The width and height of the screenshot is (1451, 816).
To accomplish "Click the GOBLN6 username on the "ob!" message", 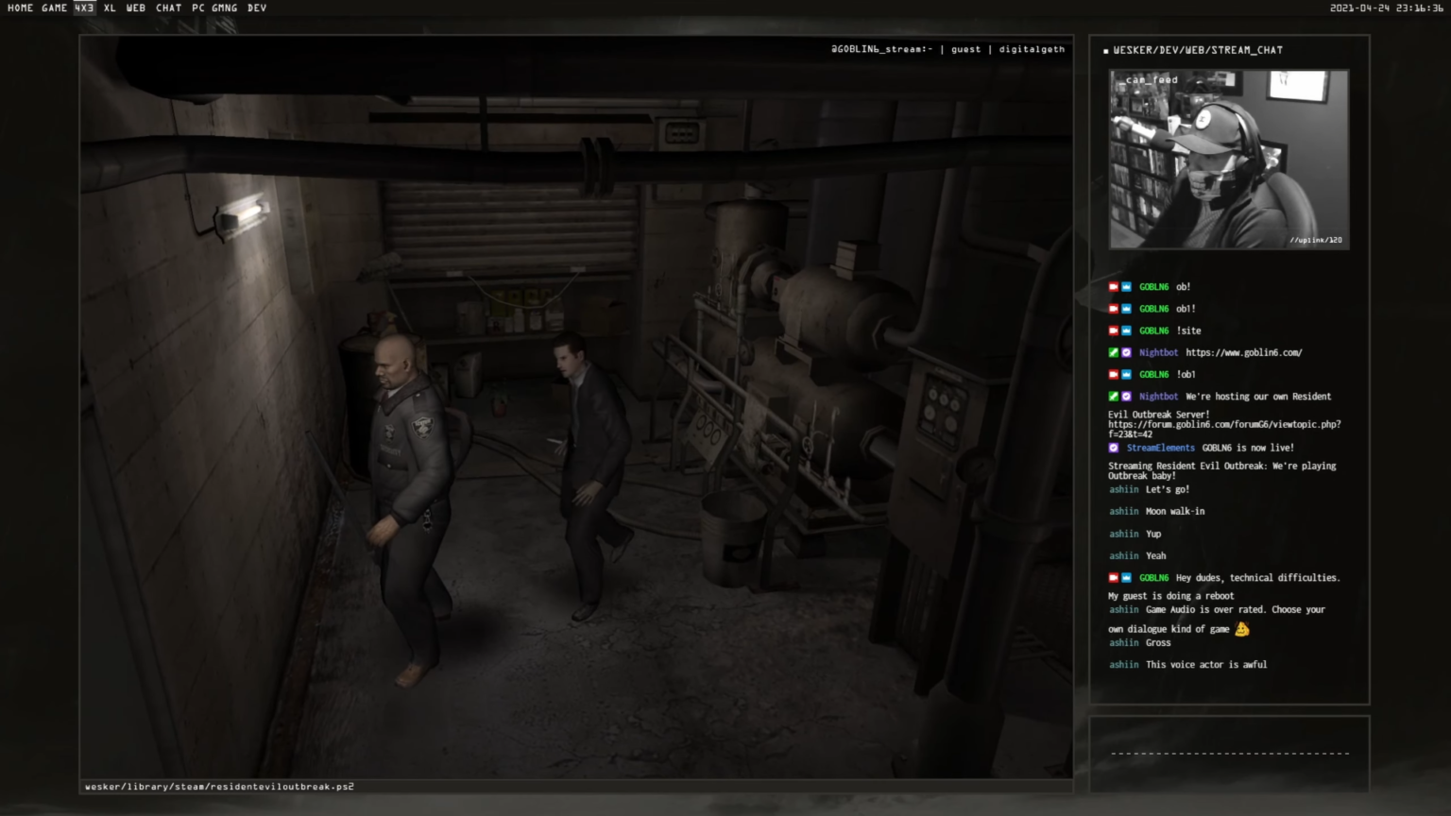I will point(1153,287).
